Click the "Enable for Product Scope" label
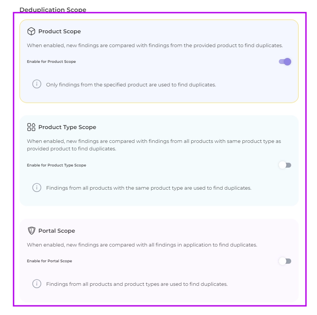The image size is (317, 315). tap(51, 62)
